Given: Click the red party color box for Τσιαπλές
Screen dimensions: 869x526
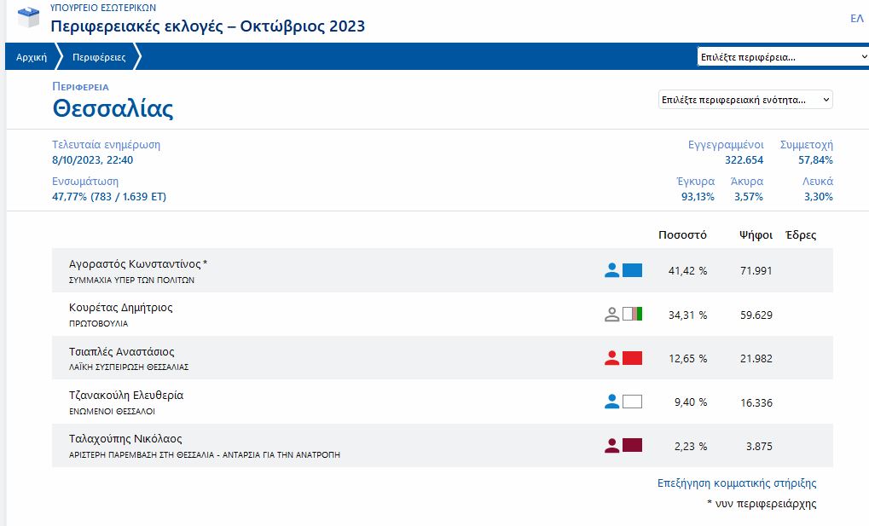Looking at the screenshot, I should 632,358.
